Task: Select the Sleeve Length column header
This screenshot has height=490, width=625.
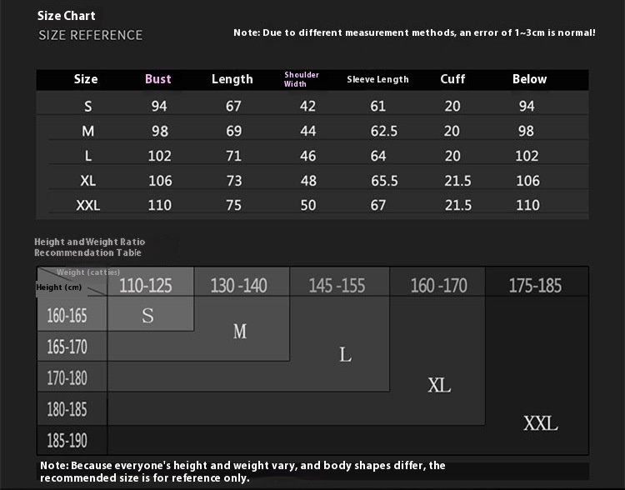Action: point(377,79)
